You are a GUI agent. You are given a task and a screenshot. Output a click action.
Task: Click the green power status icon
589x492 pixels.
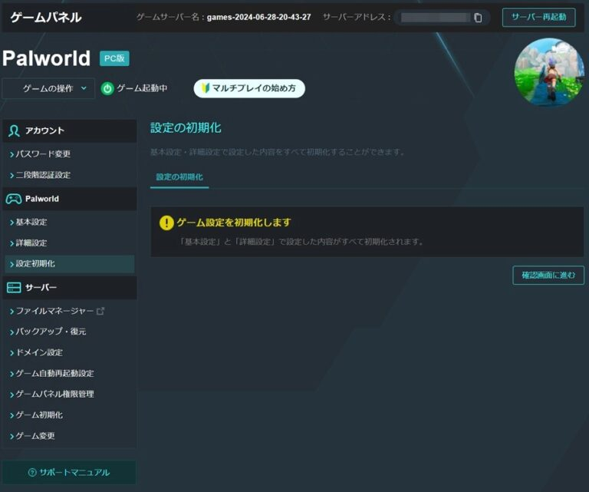tap(107, 89)
